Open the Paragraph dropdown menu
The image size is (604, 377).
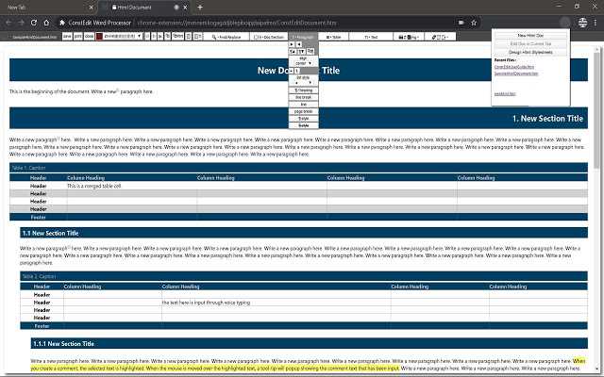click(303, 36)
